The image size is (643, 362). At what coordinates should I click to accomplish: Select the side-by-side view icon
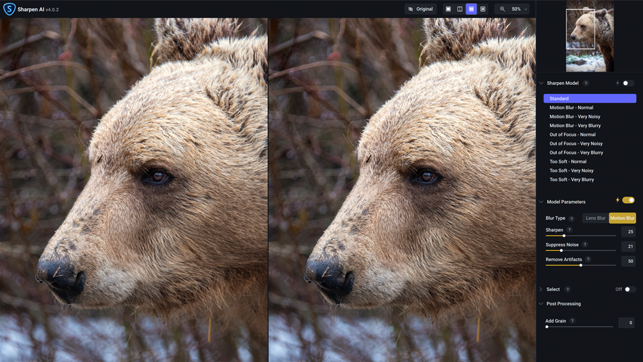pyautogui.click(x=471, y=9)
